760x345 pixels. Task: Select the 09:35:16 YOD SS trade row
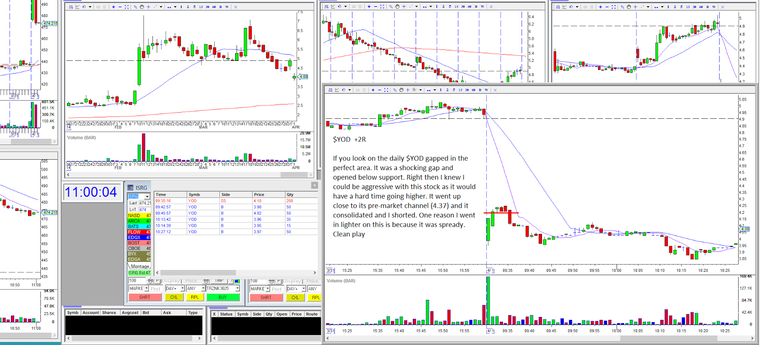pos(236,201)
